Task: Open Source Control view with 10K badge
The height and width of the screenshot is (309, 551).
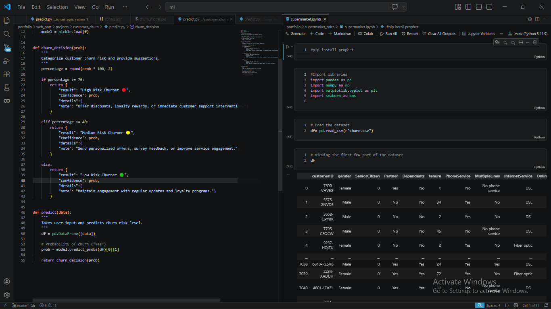Action: point(6,47)
